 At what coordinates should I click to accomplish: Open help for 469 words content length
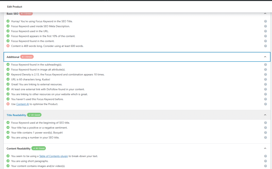(265, 46)
